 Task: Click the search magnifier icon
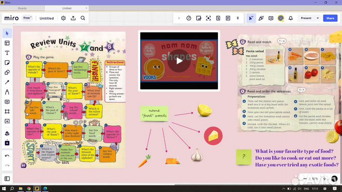click(83, 18)
